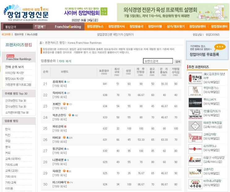230x192 pixels.
Task: Click the 테르엔 해독찜질 logo thumbnail
Action: [x=195, y=126]
